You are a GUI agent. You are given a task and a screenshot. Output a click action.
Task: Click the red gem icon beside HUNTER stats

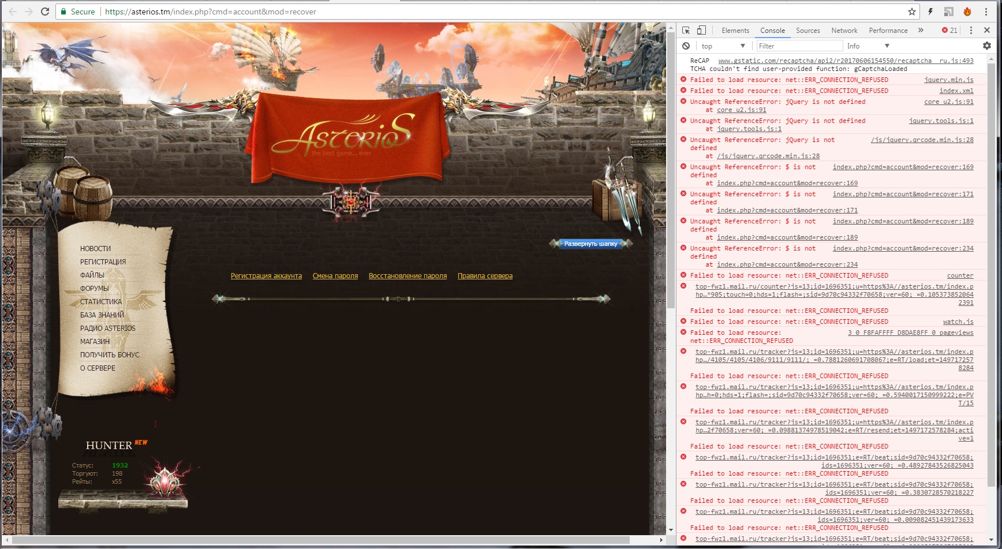pyautogui.click(x=167, y=480)
